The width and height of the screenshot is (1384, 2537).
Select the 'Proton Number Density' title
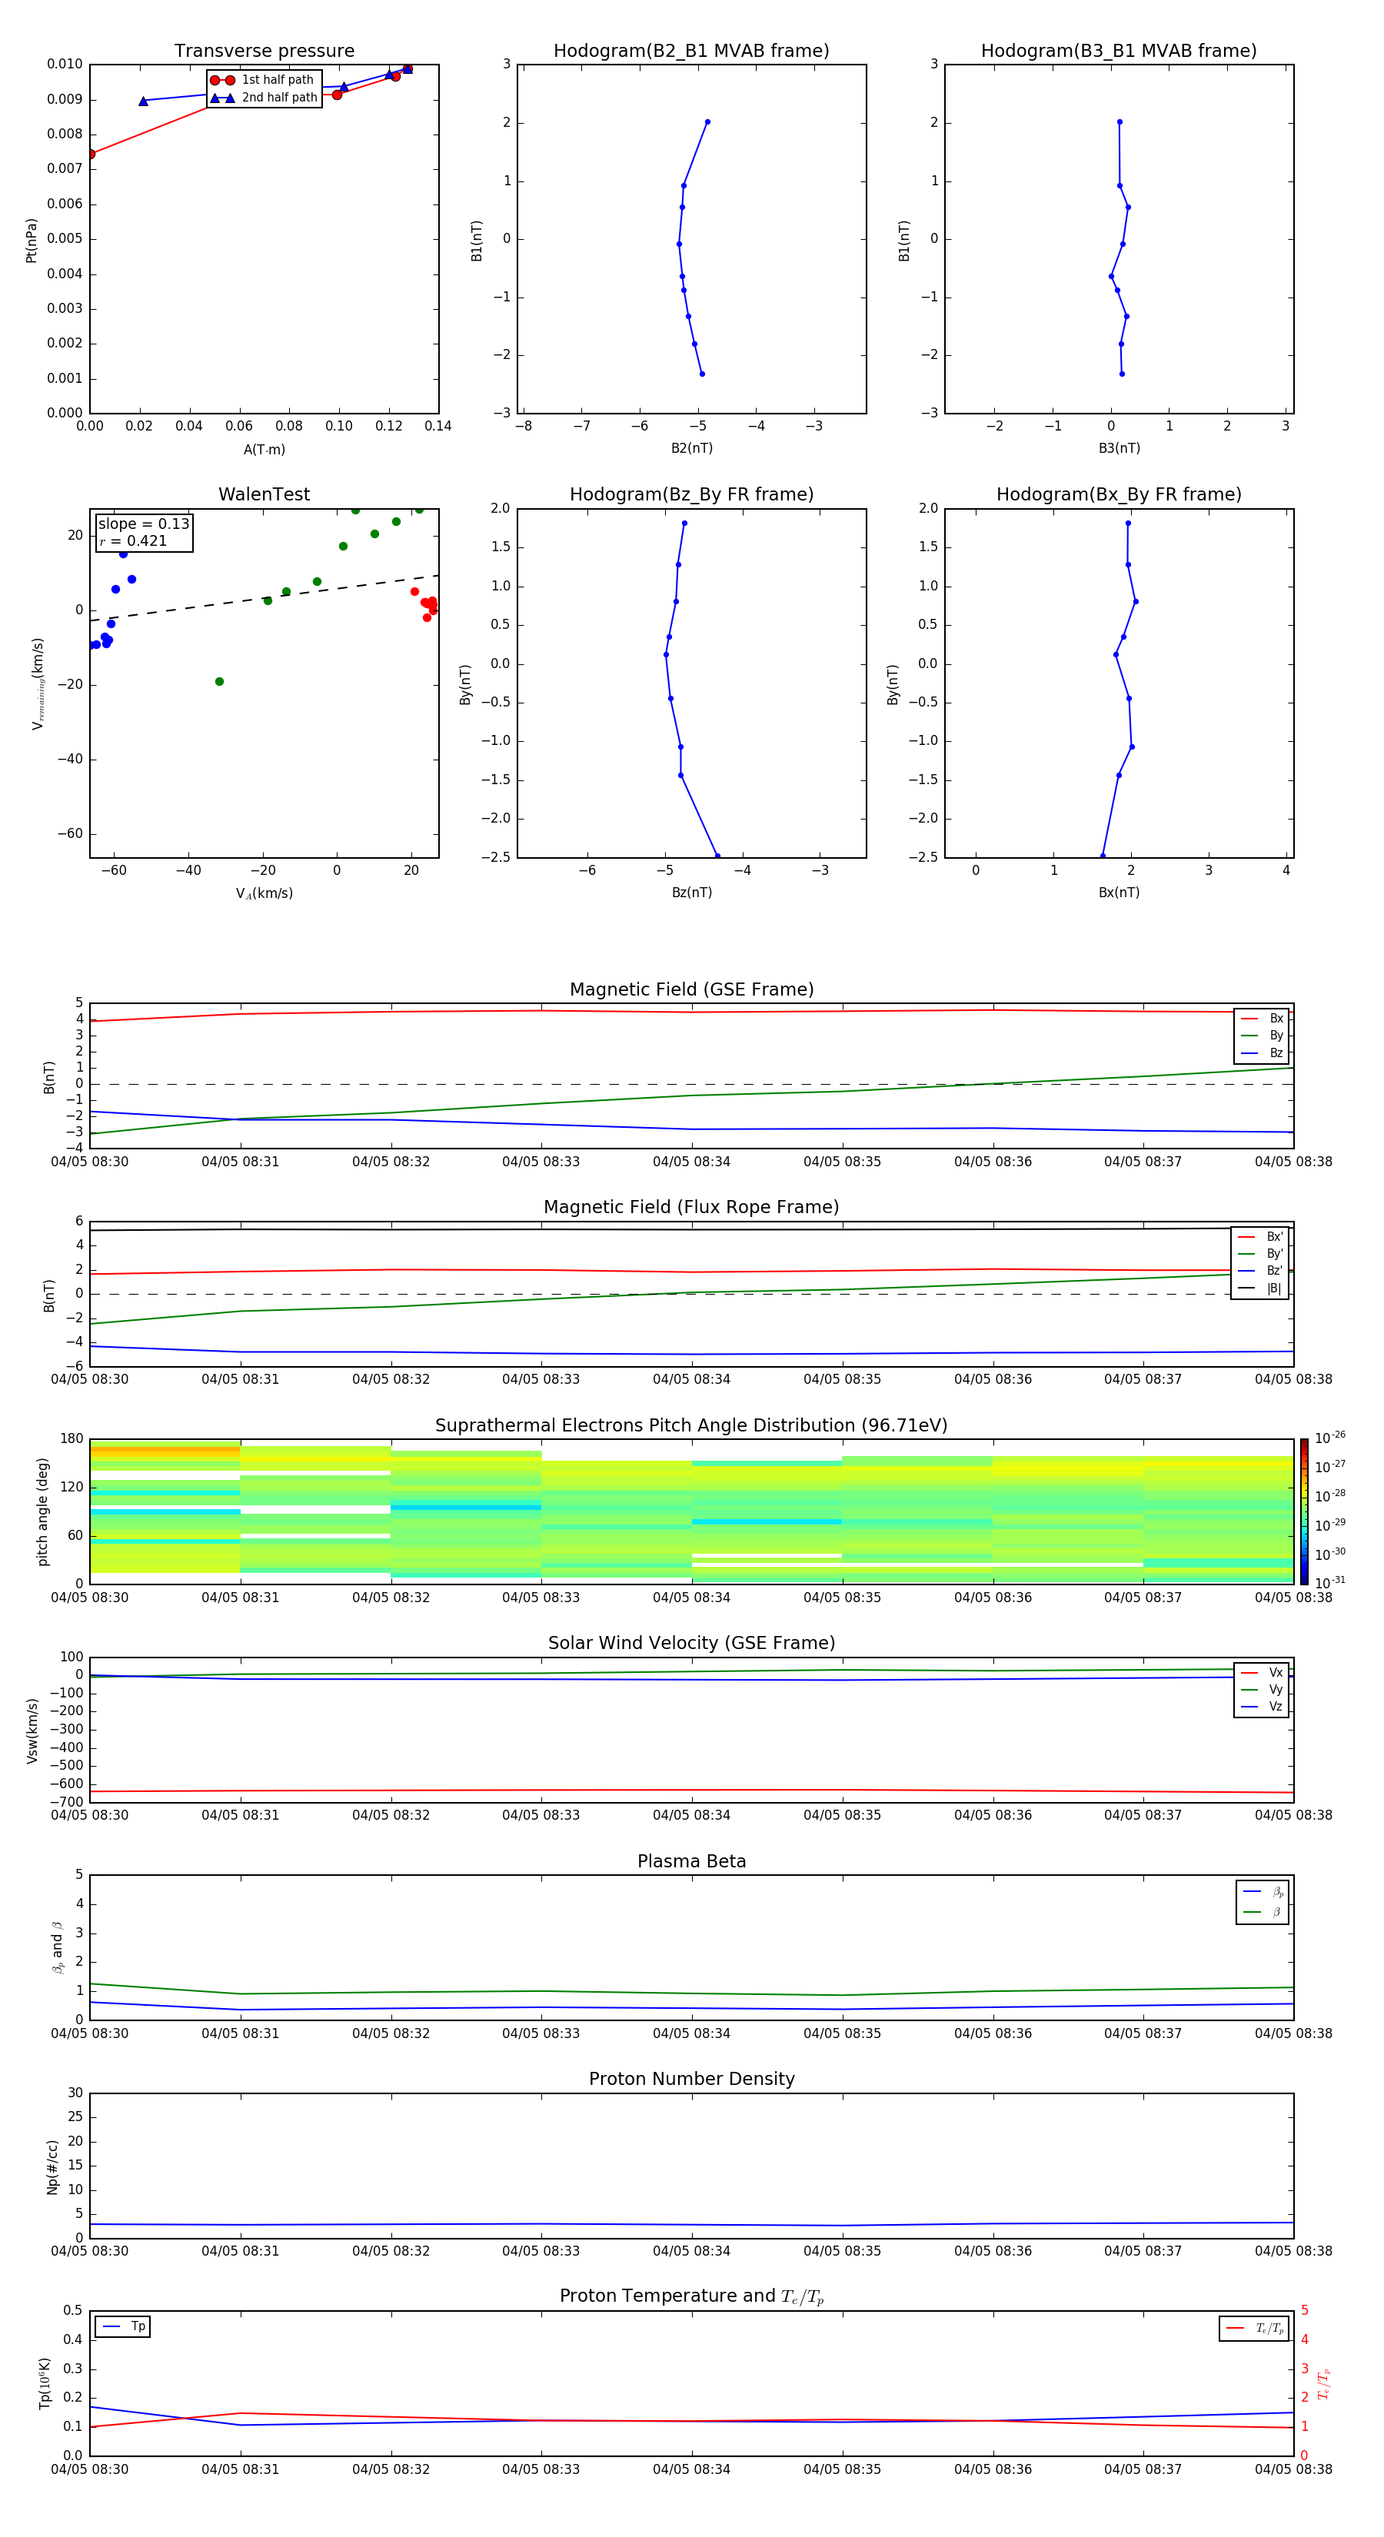691,2079
